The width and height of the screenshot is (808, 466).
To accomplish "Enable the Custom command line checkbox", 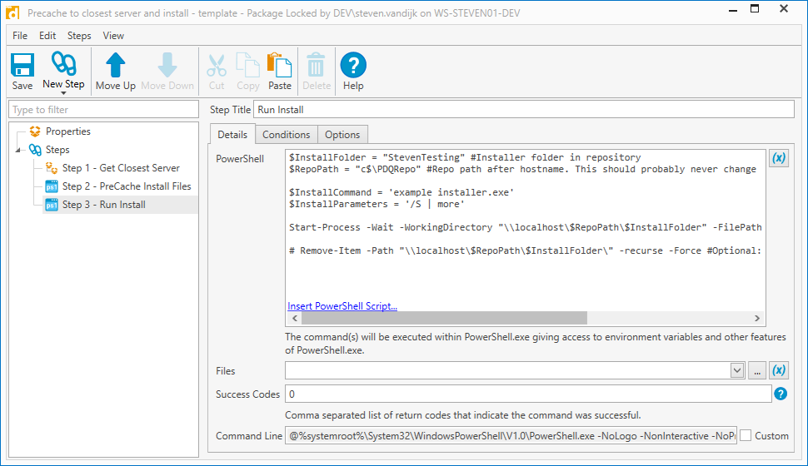I will [746, 435].
